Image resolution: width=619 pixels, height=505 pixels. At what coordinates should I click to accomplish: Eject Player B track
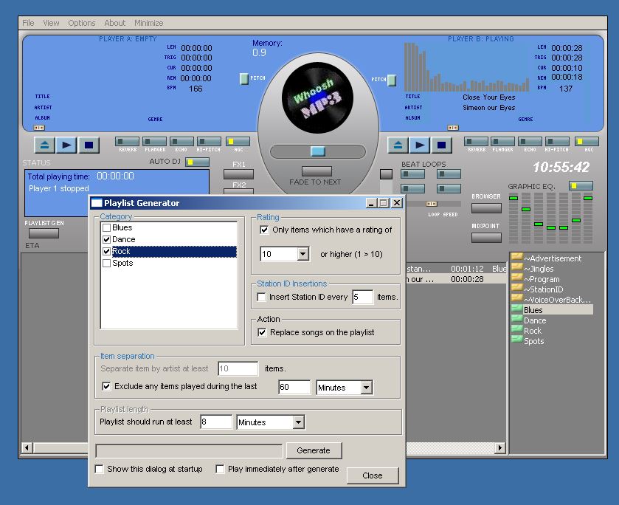(398, 145)
